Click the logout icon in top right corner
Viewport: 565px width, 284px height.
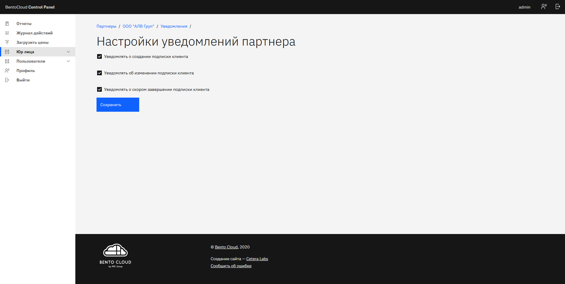[x=558, y=6]
